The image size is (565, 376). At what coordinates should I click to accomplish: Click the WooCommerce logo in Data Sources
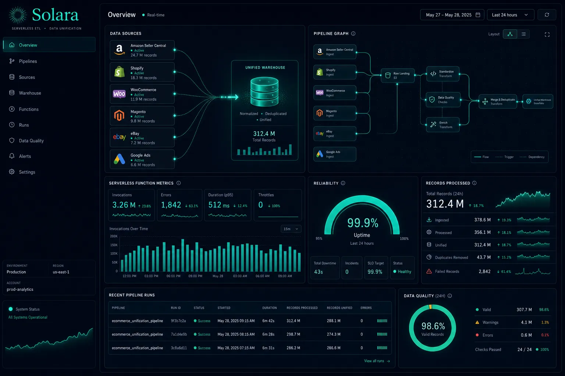coord(119,94)
